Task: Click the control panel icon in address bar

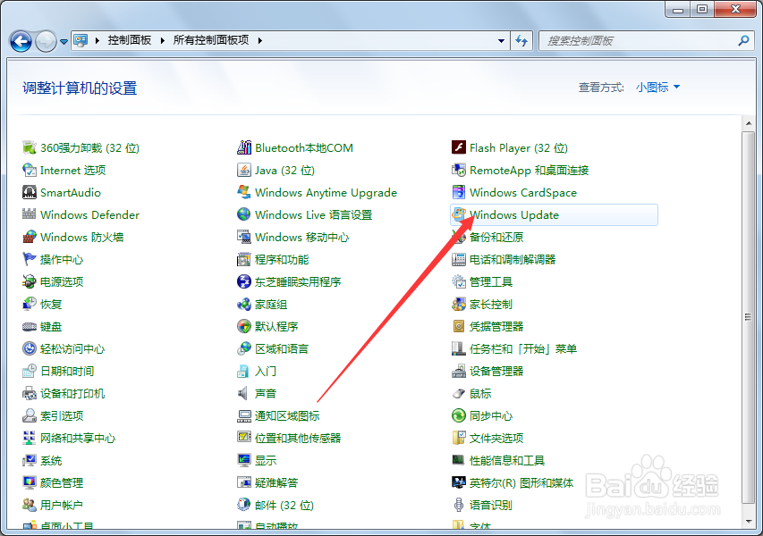Action: tap(81, 40)
